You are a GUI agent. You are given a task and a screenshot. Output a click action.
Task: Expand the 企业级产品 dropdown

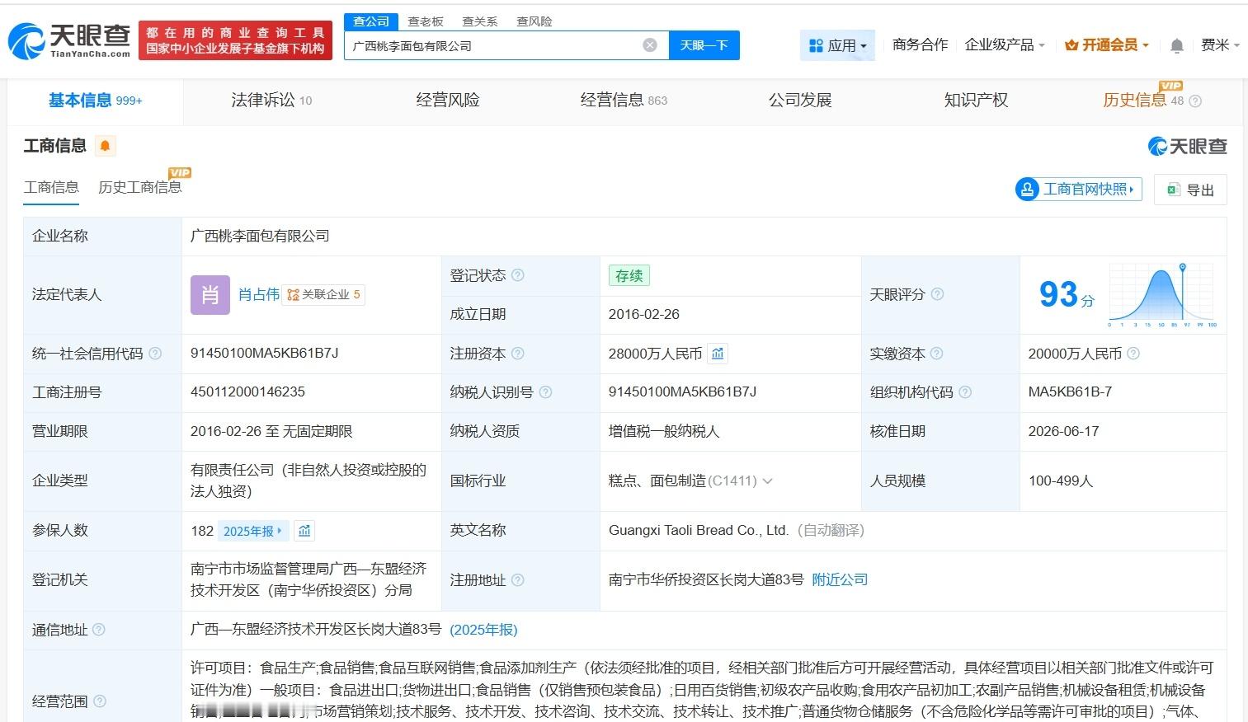click(x=1005, y=45)
